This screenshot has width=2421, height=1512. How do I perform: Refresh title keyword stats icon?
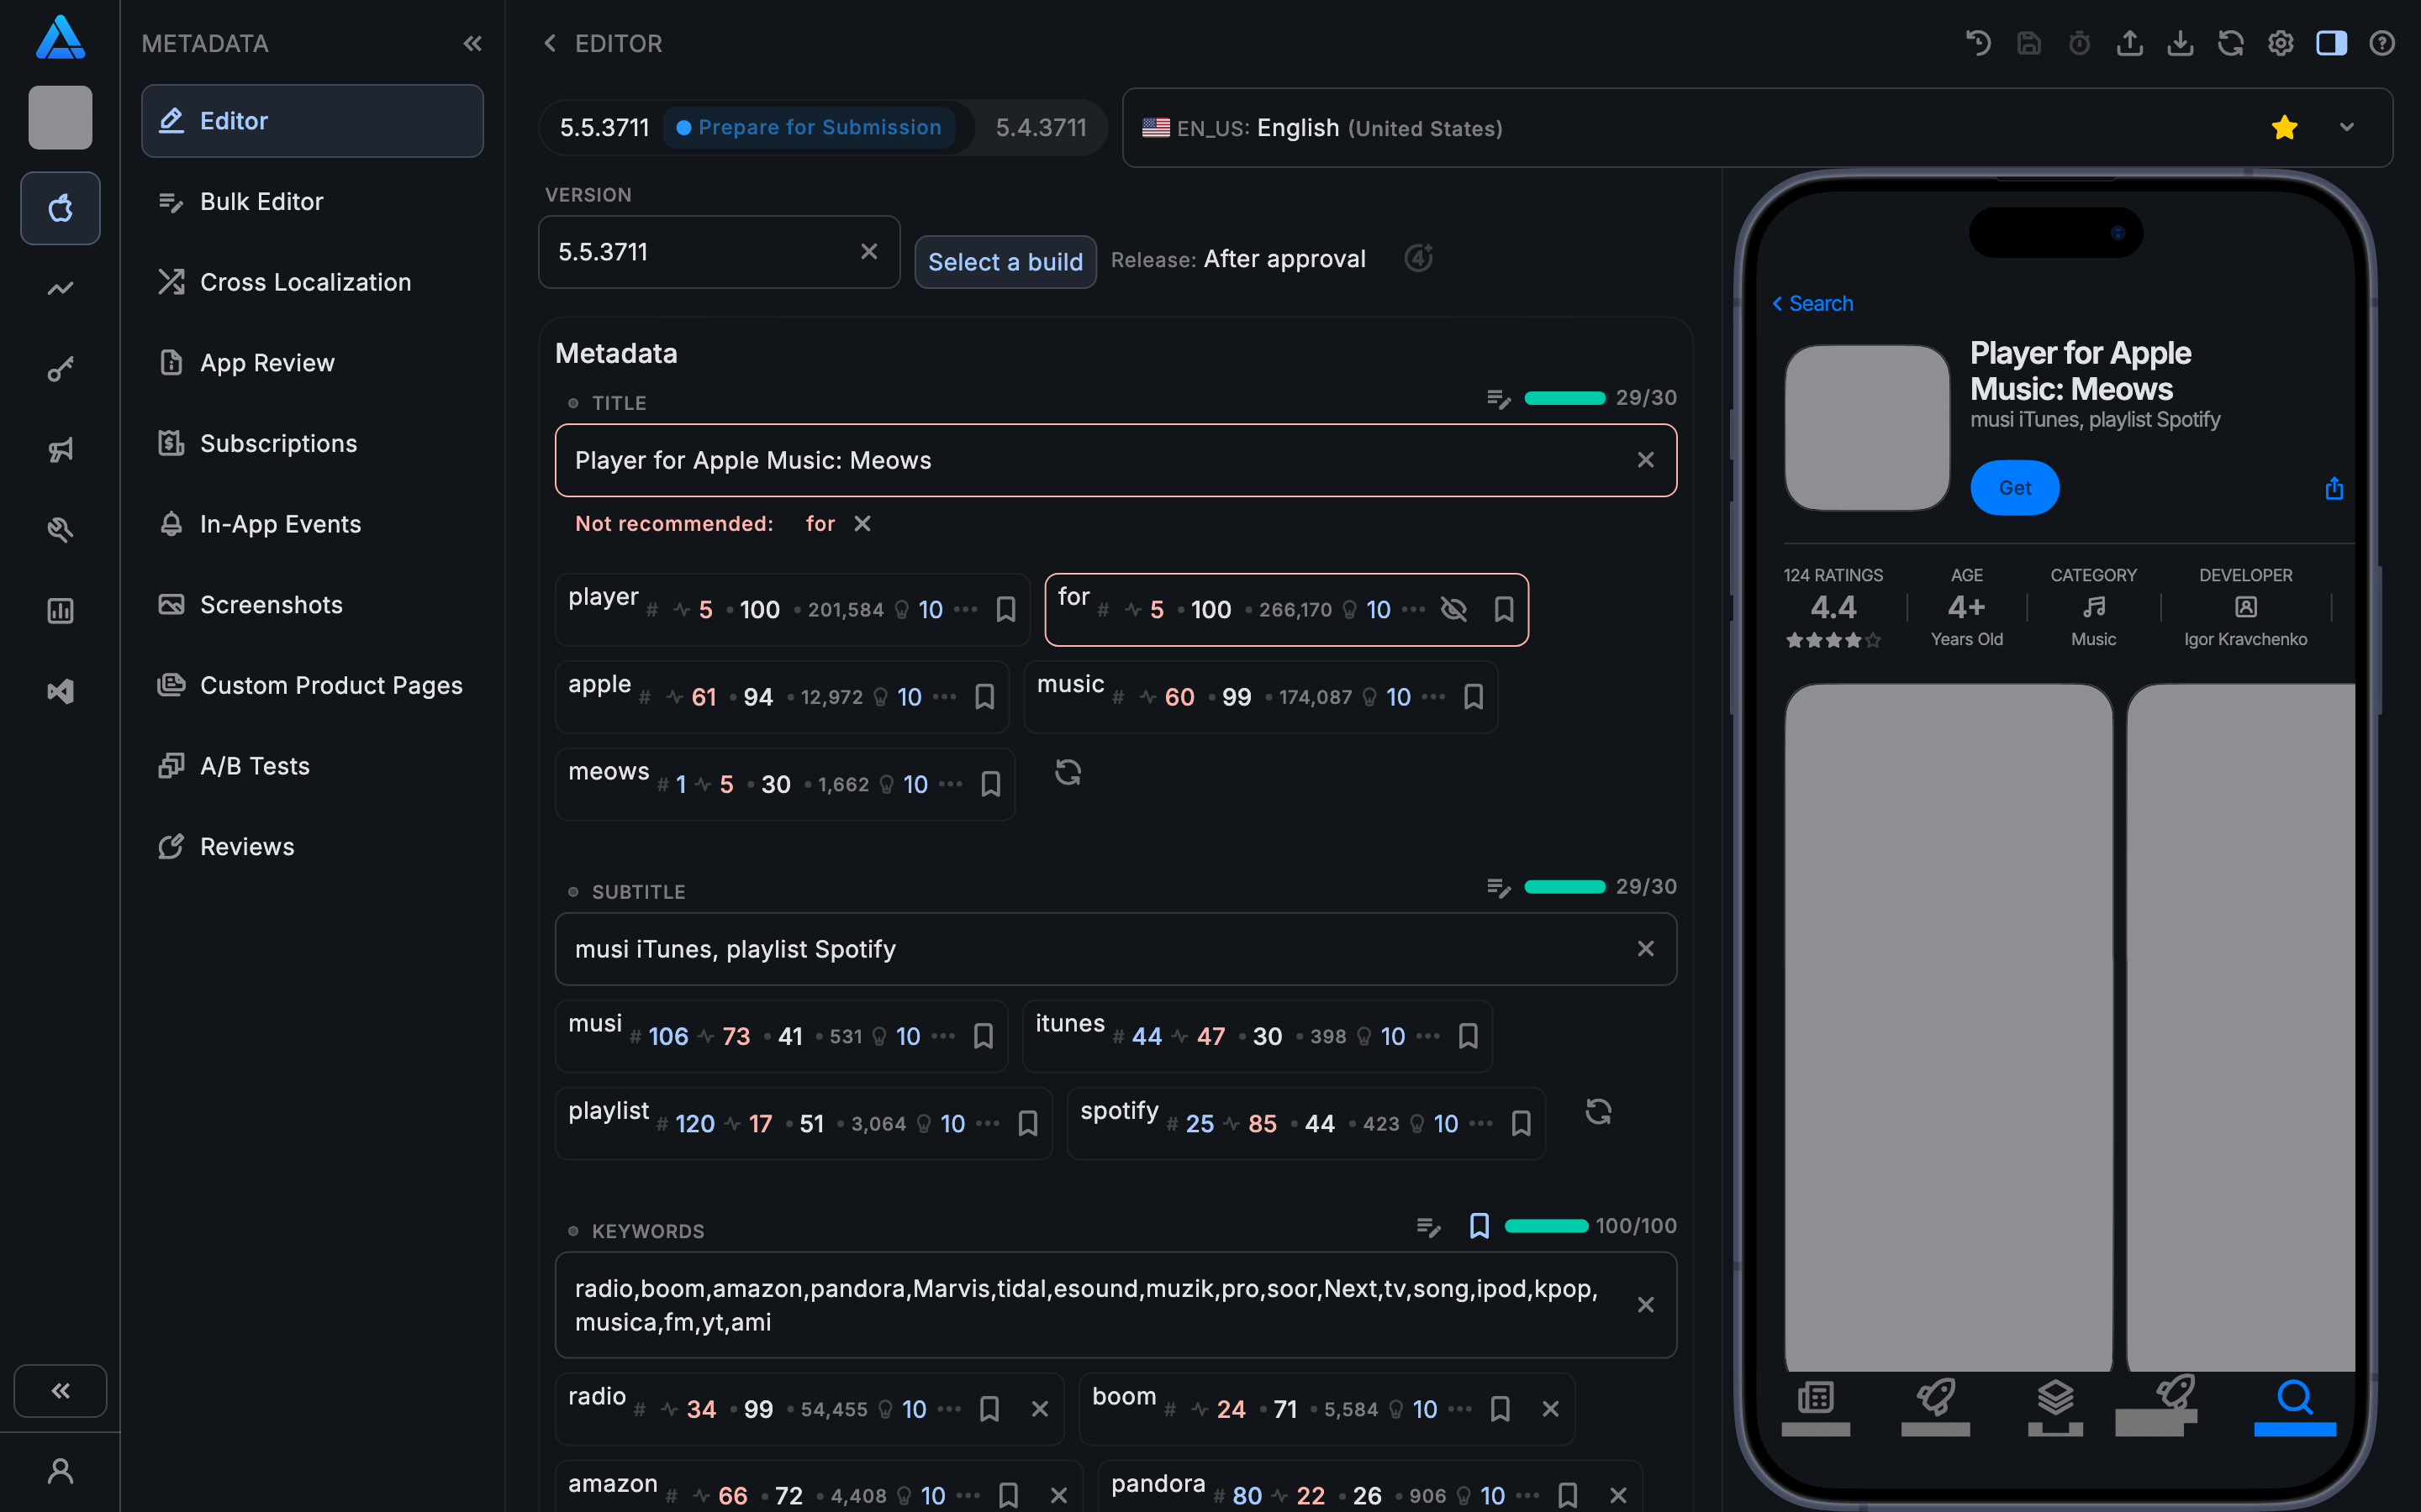pyautogui.click(x=1068, y=772)
